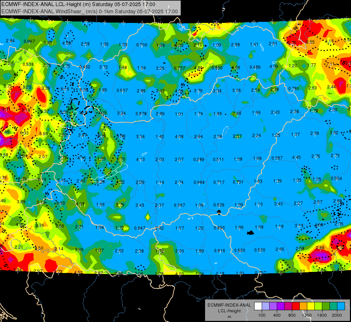Click the wind shear value '0.511'
The height and width of the screenshot is (322, 351).
tap(218, 159)
